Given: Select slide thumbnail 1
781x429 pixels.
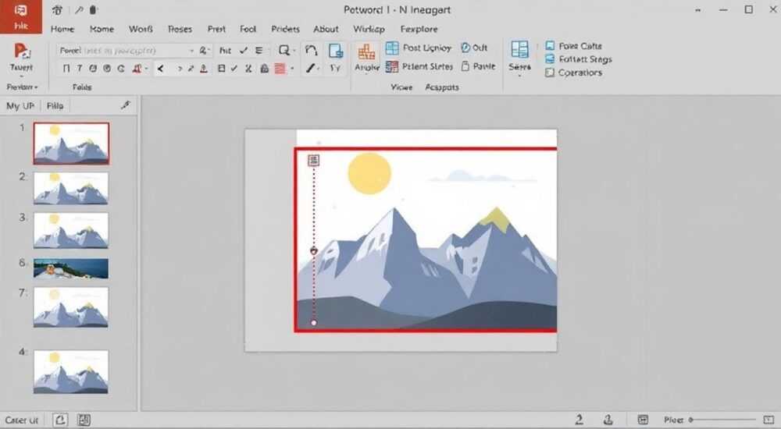Looking at the screenshot, I should [71, 144].
